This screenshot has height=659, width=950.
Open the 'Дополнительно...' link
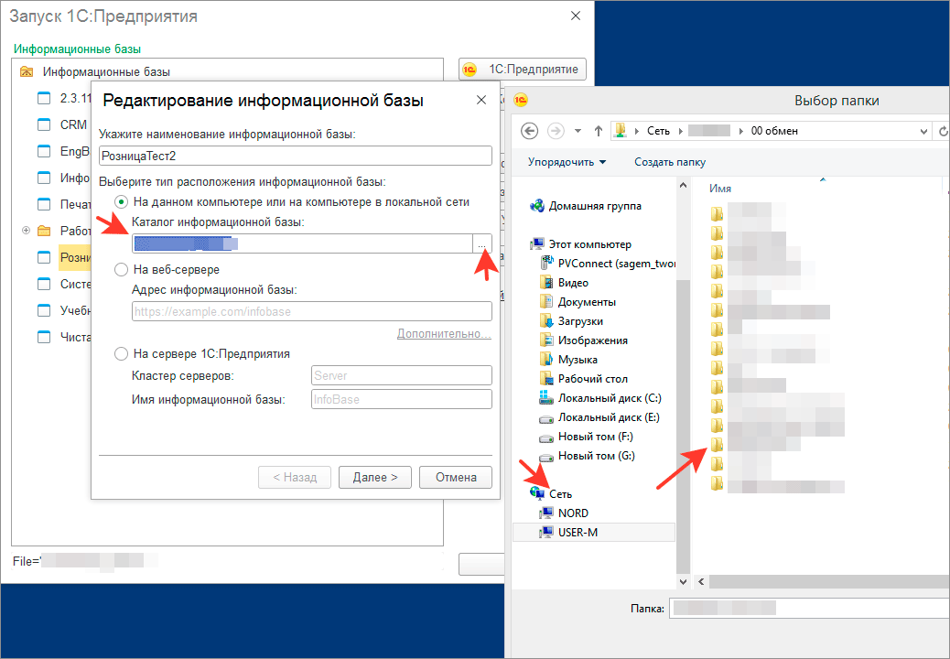click(444, 334)
